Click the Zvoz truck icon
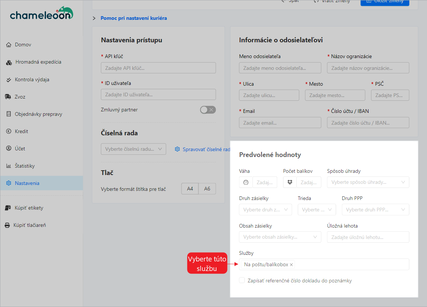The height and width of the screenshot is (307, 427). (8, 97)
